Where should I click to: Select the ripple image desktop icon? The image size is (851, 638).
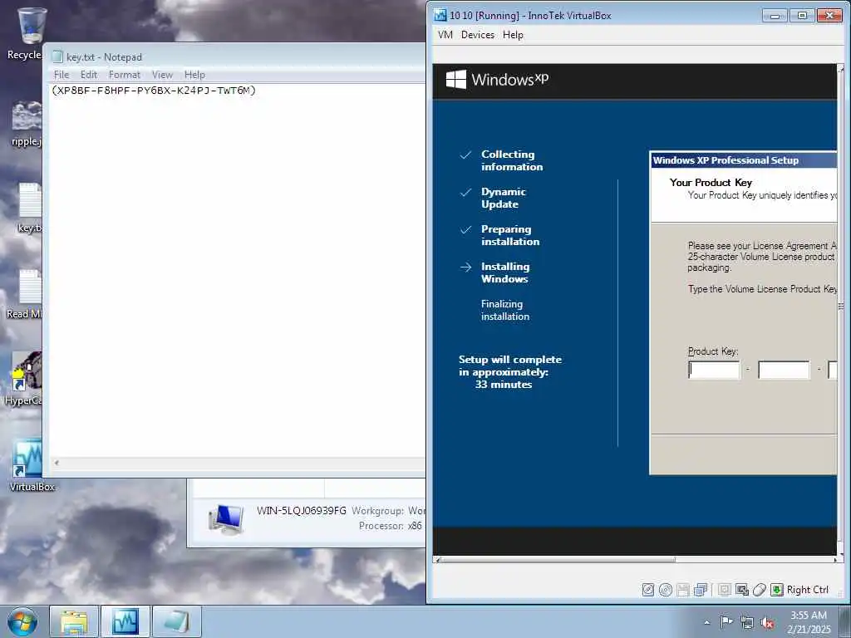[x=26, y=124]
